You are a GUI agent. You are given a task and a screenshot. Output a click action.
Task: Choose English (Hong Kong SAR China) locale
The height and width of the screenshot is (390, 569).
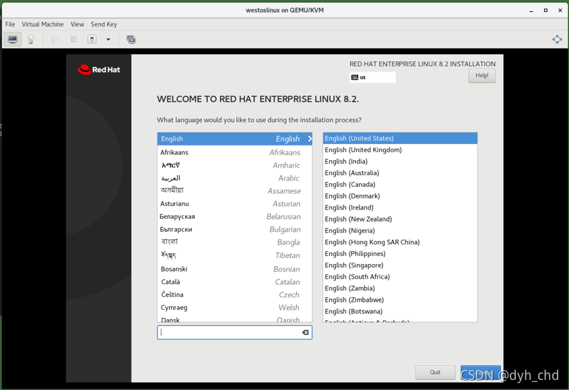pos(400,242)
